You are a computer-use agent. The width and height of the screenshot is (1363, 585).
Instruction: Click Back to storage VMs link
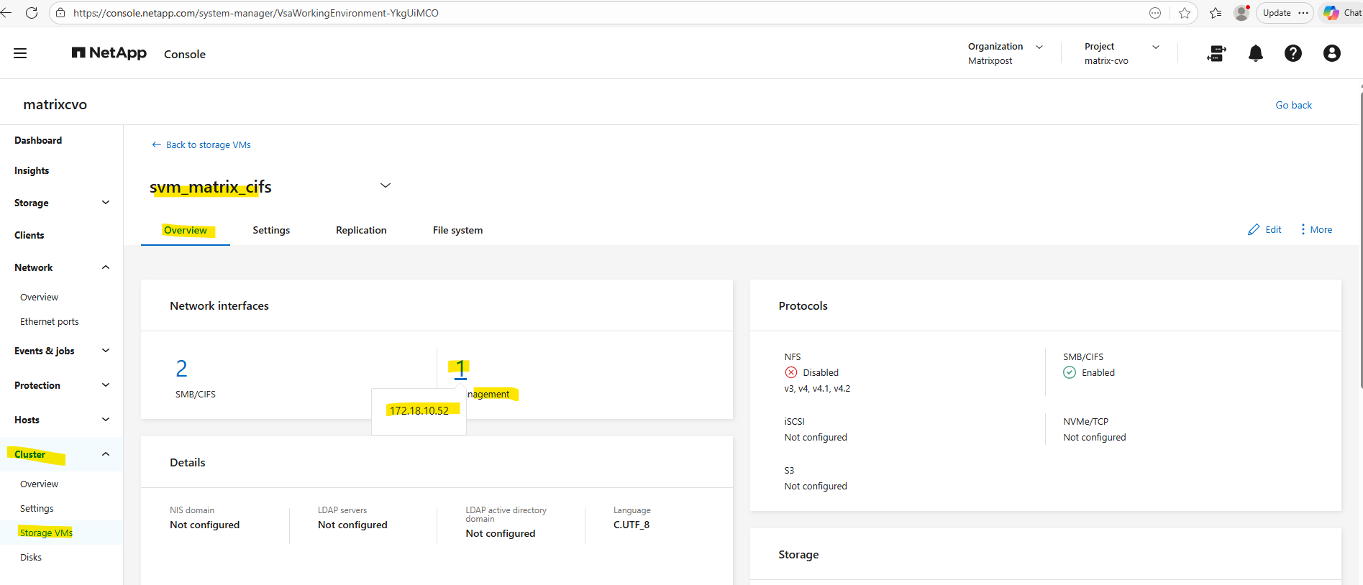pos(209,145)
